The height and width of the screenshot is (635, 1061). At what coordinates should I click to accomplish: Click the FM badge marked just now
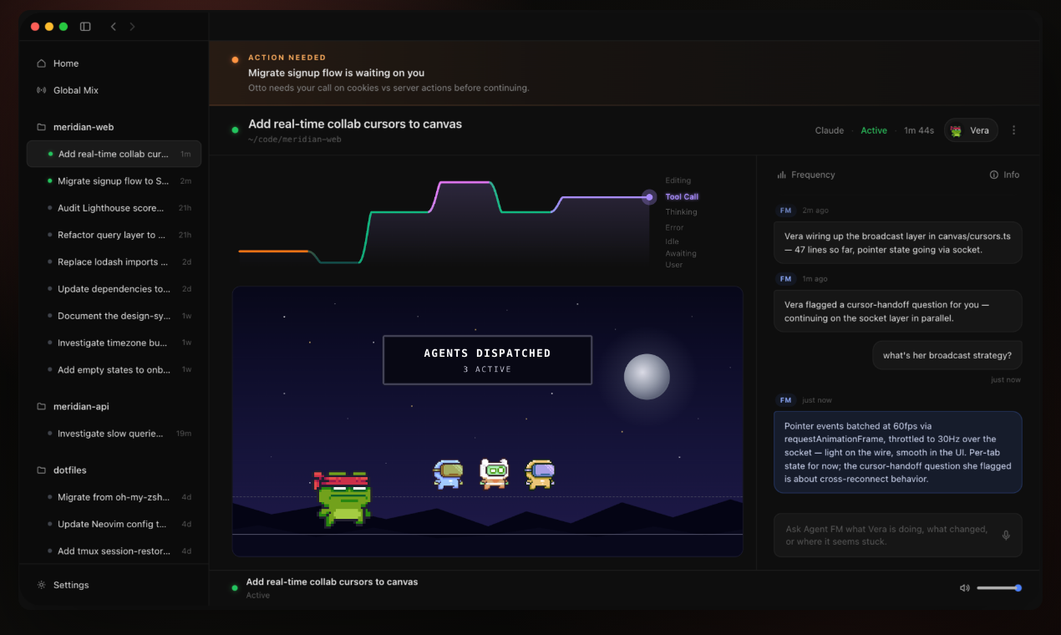pyautogui.click(x=785, y=400)
